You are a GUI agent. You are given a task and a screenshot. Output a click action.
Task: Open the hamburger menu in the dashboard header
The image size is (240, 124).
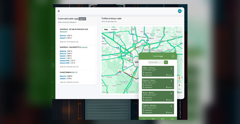tap(58, 11)
